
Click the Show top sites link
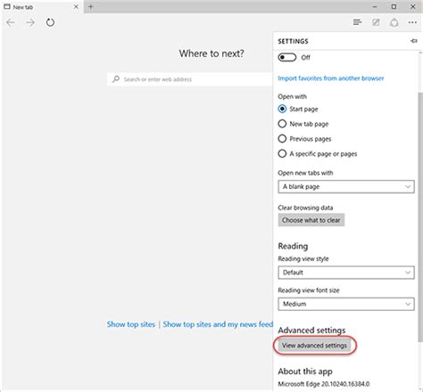(x=131, y=324)
